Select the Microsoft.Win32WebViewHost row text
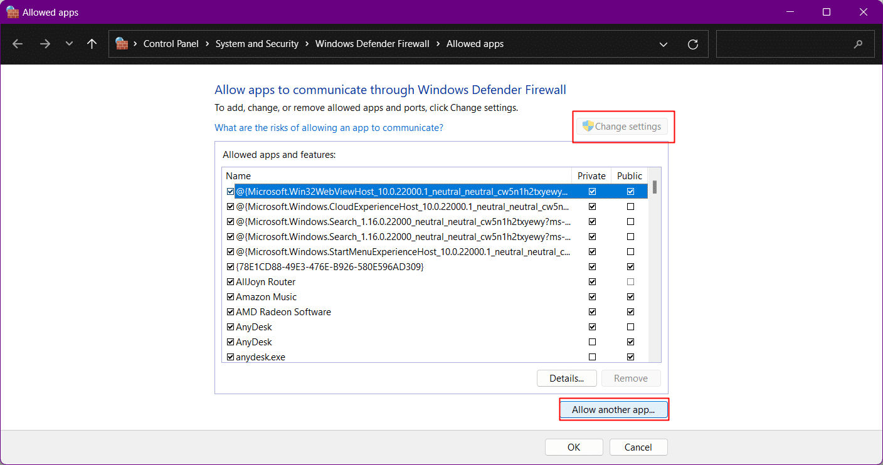 402,192
